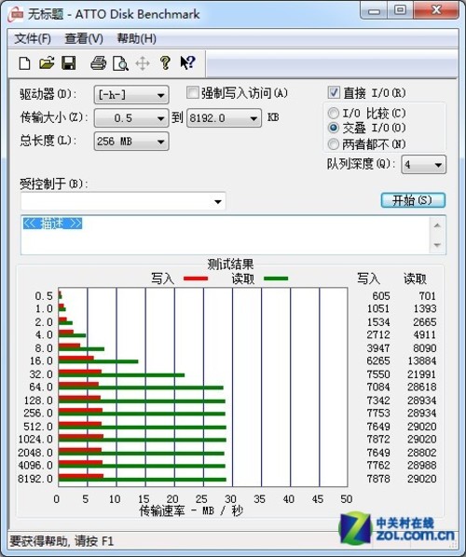Click the description box up scroll arrow
The image size is (466, 557).
pos(437,225)
